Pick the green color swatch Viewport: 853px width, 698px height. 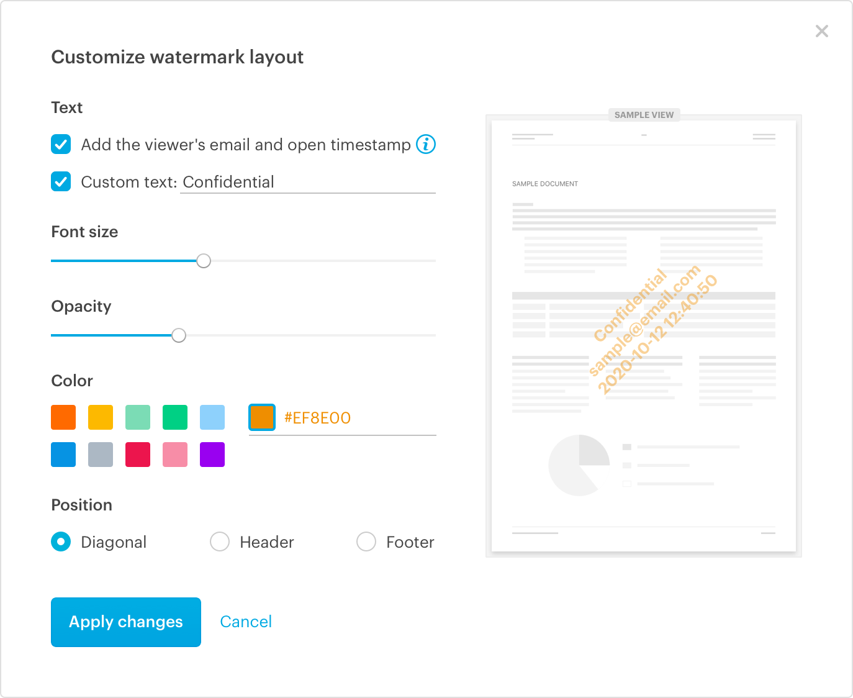click(x=174, y=417)
